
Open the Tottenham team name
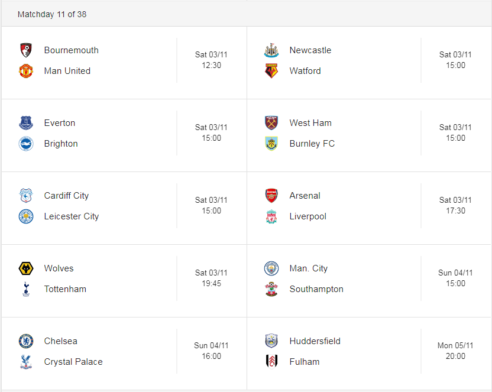coord(65,289)
